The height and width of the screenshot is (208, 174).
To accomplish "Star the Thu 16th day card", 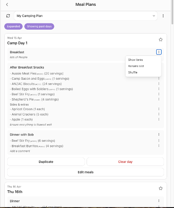I will click(x=161, y=188).
